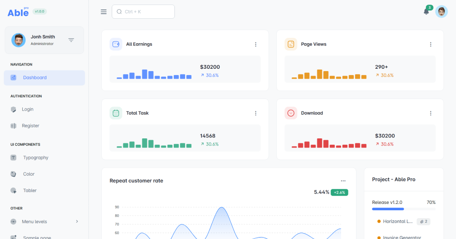Click the Typography T icon
Viewport: 456px width, 239px height.
[13, 158]
